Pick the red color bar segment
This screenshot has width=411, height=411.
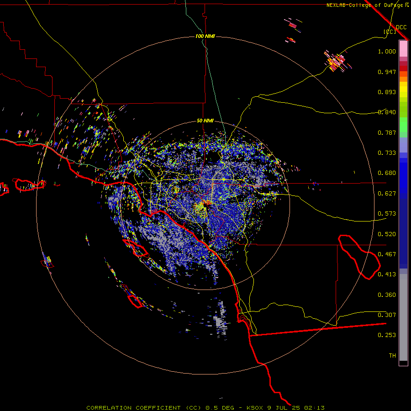point(403,68)
